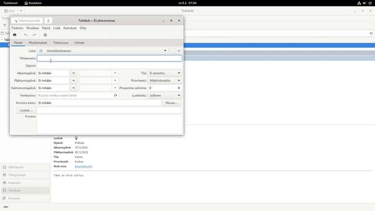Image resolution: width=375 pixels, height=211 pixels.
Task: Open the Näytä menu
Action: (x=46, y=28)
